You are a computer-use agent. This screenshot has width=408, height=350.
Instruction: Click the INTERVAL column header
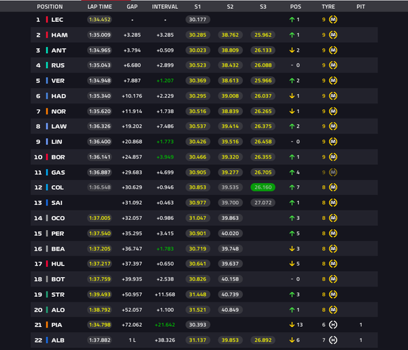pyautogui.click(x=165, y=7)
